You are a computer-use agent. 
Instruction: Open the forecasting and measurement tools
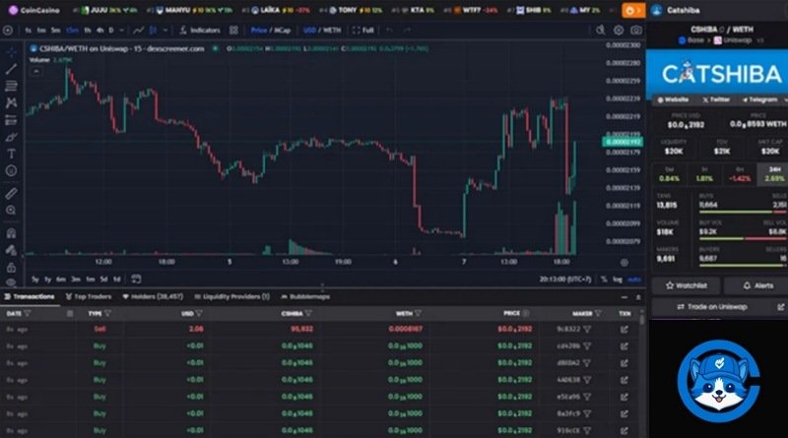(11, 120)
